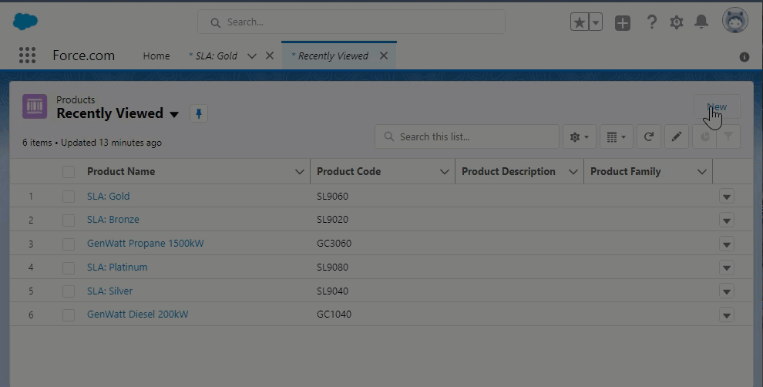The height and width of the screenshot is (387, 763).
Task: Click the Global Actions plus icon
Action: 623,22
